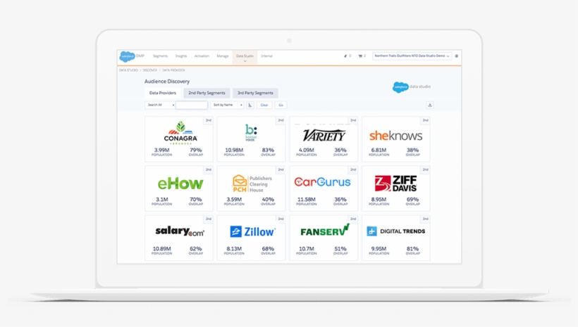Click 81% overlap on Digital Trends card
Viewport: 578px width, 327px height.
coord(412,249)
